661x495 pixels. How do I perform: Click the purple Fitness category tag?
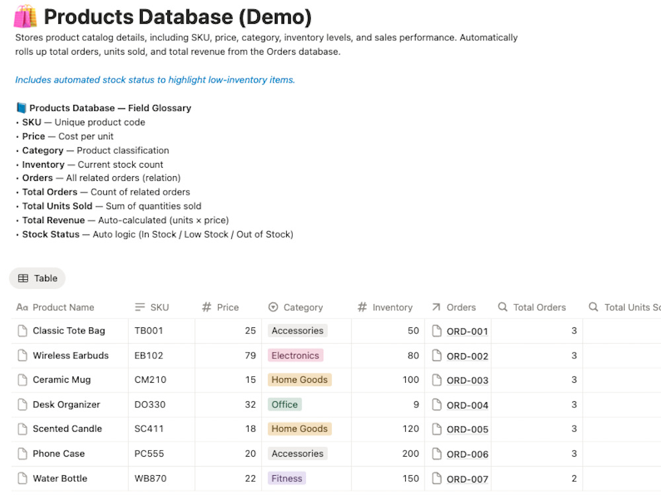[287, 478]
